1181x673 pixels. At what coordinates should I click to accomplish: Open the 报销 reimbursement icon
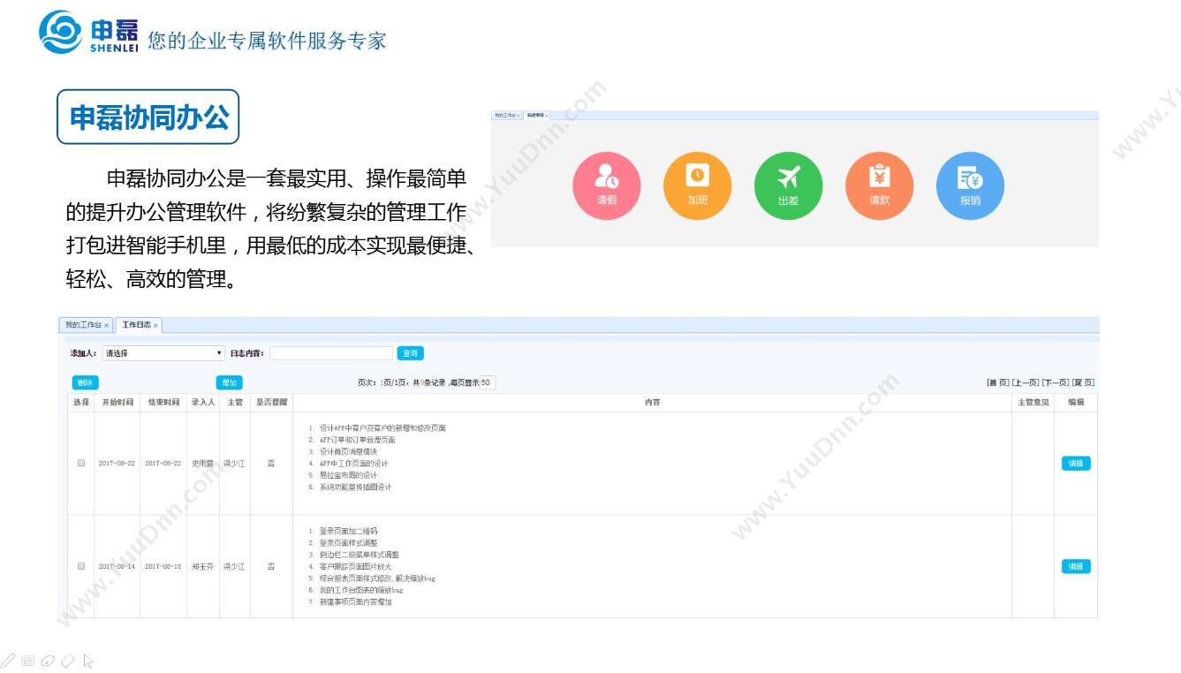[970, 186]
